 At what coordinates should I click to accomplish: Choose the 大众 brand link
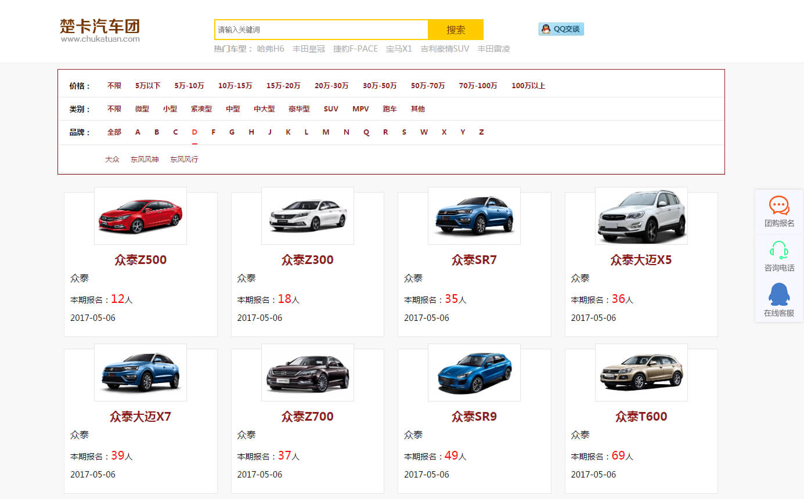point(112,159)
